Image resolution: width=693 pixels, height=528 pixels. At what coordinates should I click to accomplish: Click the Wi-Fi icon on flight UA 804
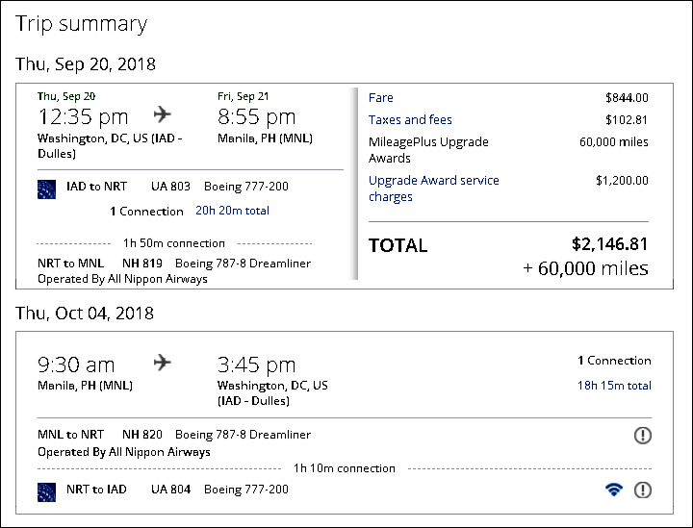tap(613, 490)
